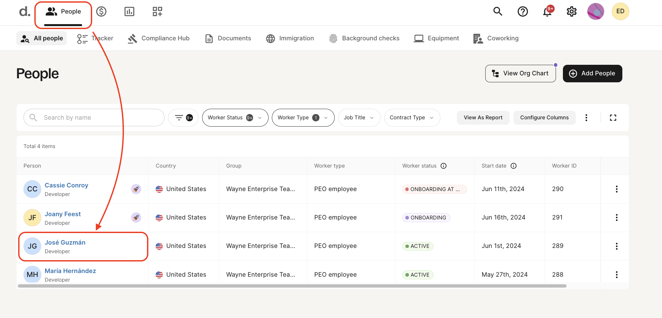The image size is (662, 318).
Task: Open the settings gear icon
Action: tap(571, 12)
